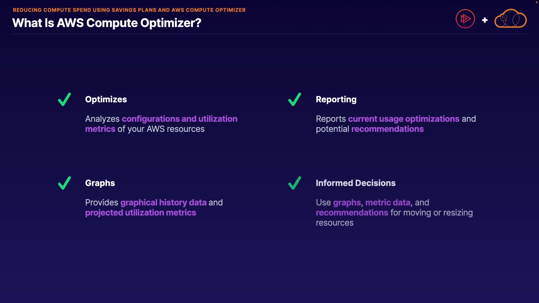Click the white plus sign between logos

click(485, 20)
